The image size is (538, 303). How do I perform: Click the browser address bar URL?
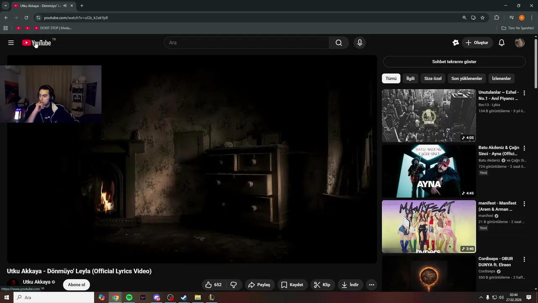[76, 18]
